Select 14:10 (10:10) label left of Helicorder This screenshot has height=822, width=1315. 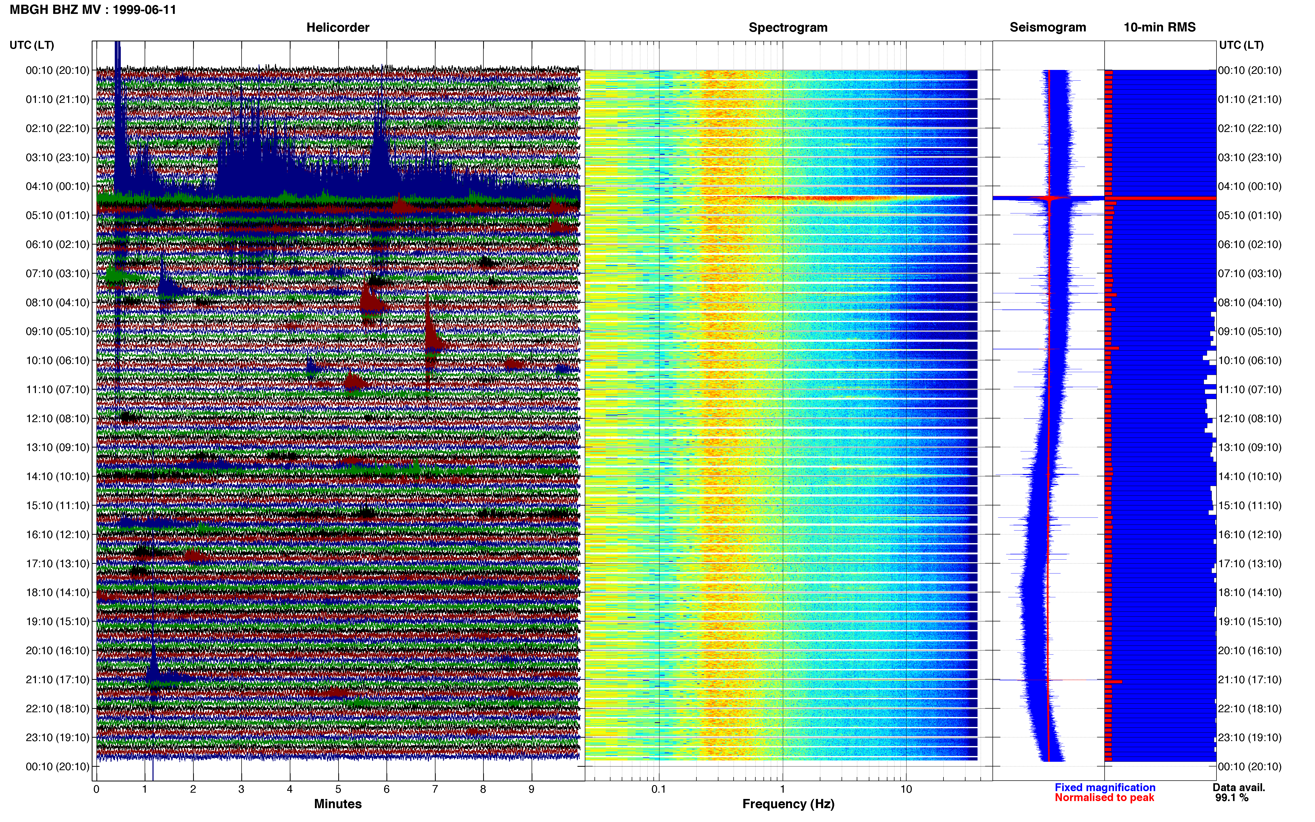(x=58, y=477)
